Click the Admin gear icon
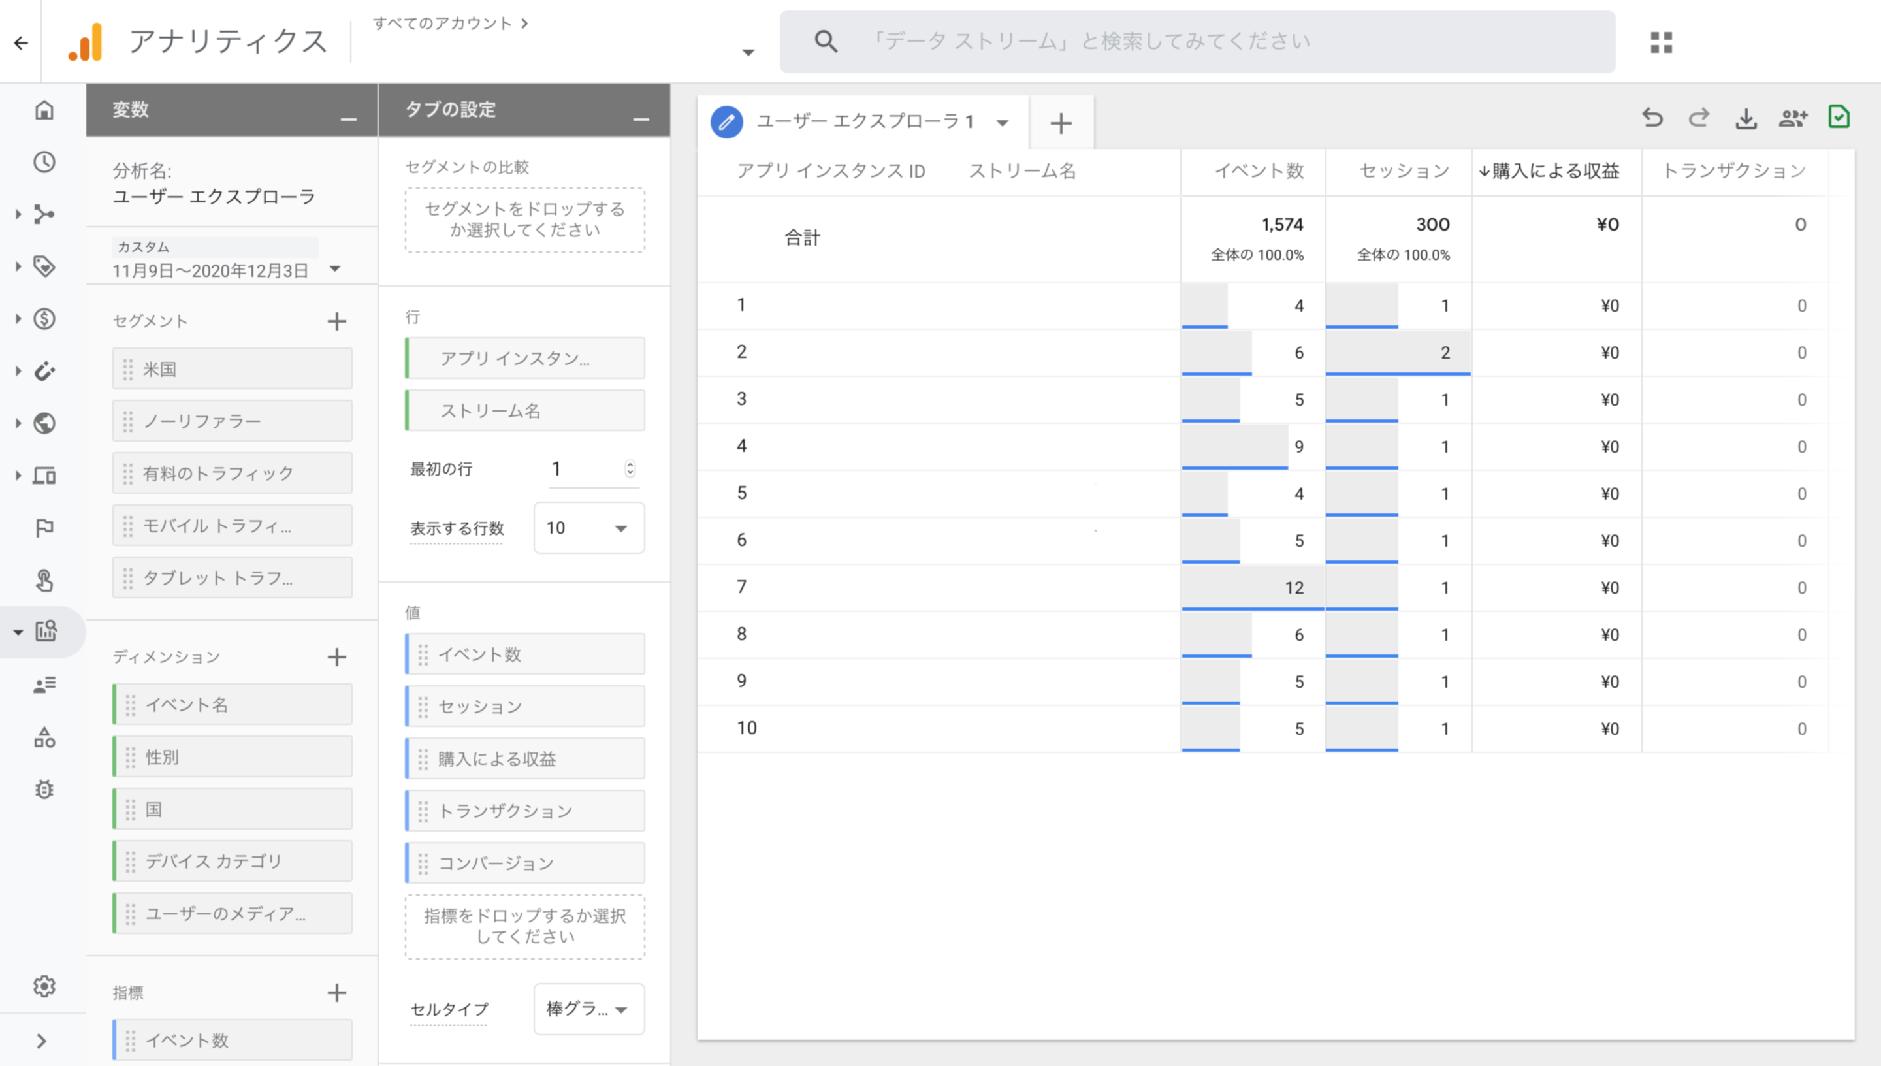 pyautogui.click(x=44, y=986)
